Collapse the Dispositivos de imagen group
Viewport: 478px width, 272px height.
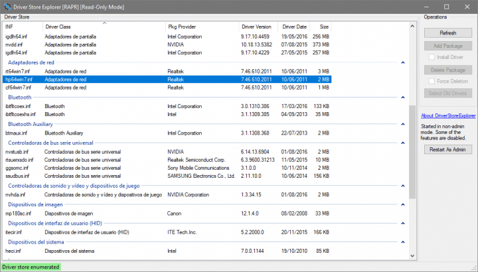[x=403, y=205]
